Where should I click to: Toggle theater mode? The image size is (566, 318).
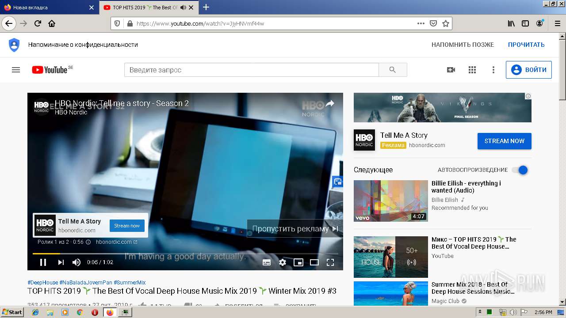(x=314, y=262)
